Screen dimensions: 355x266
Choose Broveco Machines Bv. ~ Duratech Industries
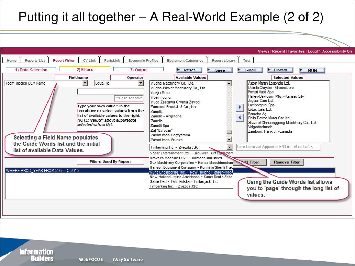[191, 158]
